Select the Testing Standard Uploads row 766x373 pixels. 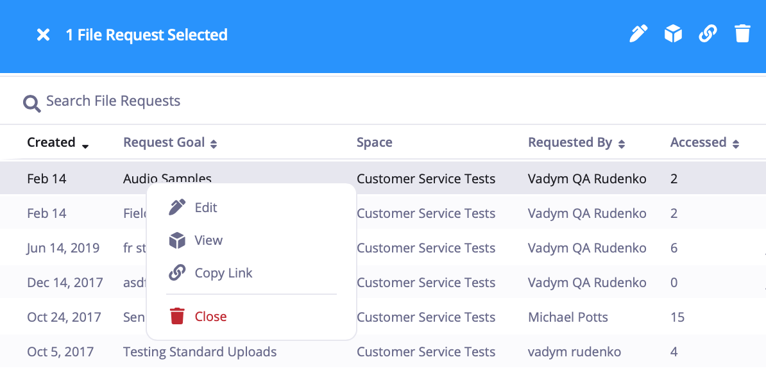(383, 351)
